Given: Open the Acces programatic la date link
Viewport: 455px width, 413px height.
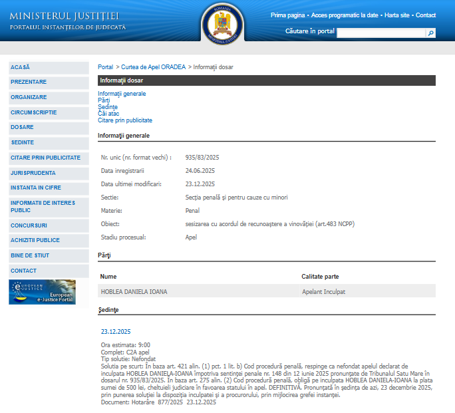Looking at the screenshot, I should [345, 15].
